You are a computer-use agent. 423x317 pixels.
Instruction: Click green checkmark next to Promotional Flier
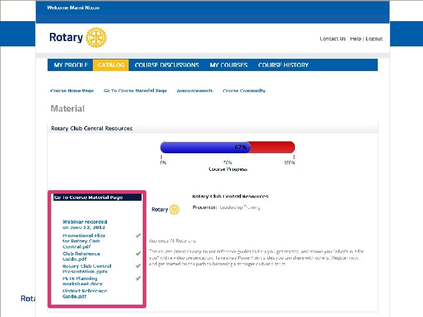138,235
